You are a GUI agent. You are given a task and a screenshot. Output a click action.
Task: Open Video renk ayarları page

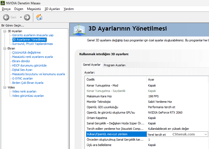point(24,91)
